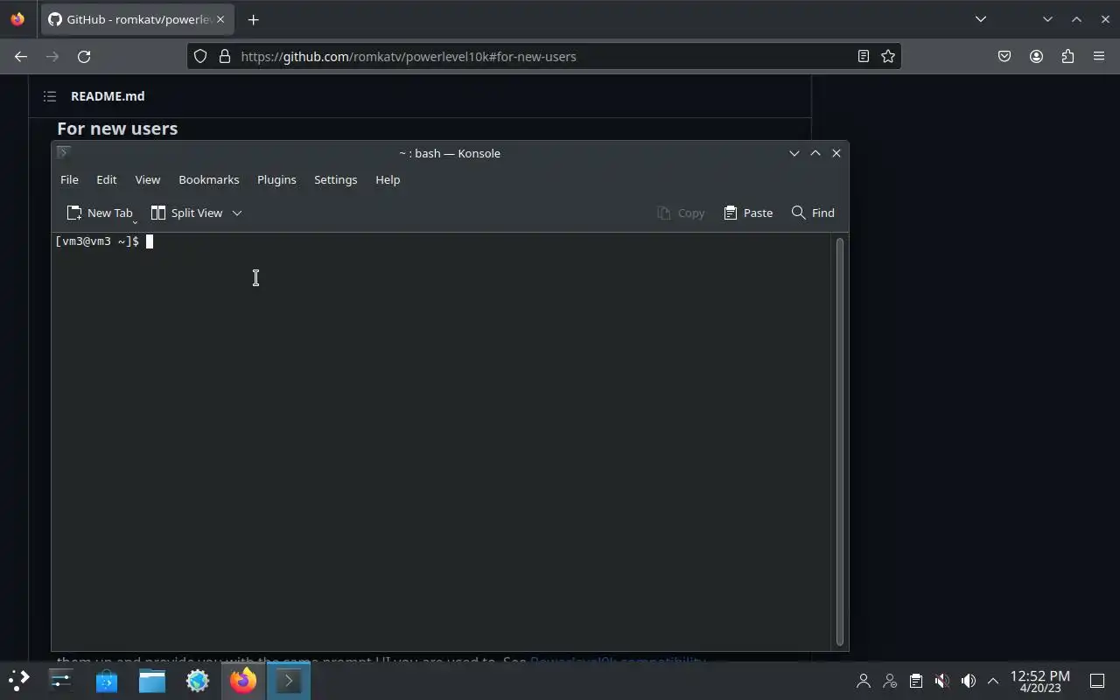Close the Konsole window

pyautogui.click(x=836, y=153)
